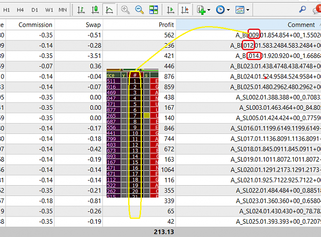321x237 pixels.
Task: Open the search magnifier
Action: [x=303, y=9]
